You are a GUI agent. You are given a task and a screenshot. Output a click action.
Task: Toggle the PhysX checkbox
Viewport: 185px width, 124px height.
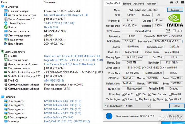155,99
